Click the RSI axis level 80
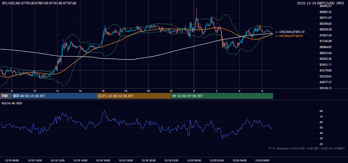 click(321, 111)
